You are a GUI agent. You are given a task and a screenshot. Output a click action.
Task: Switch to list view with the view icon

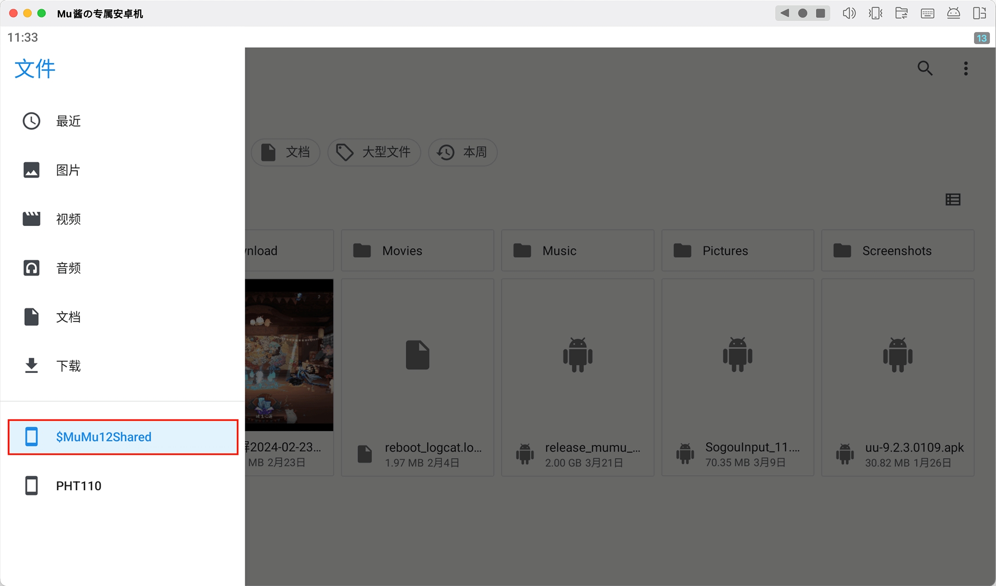click(953, 200)
